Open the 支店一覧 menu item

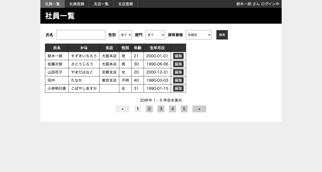click(x=101, y=4)
